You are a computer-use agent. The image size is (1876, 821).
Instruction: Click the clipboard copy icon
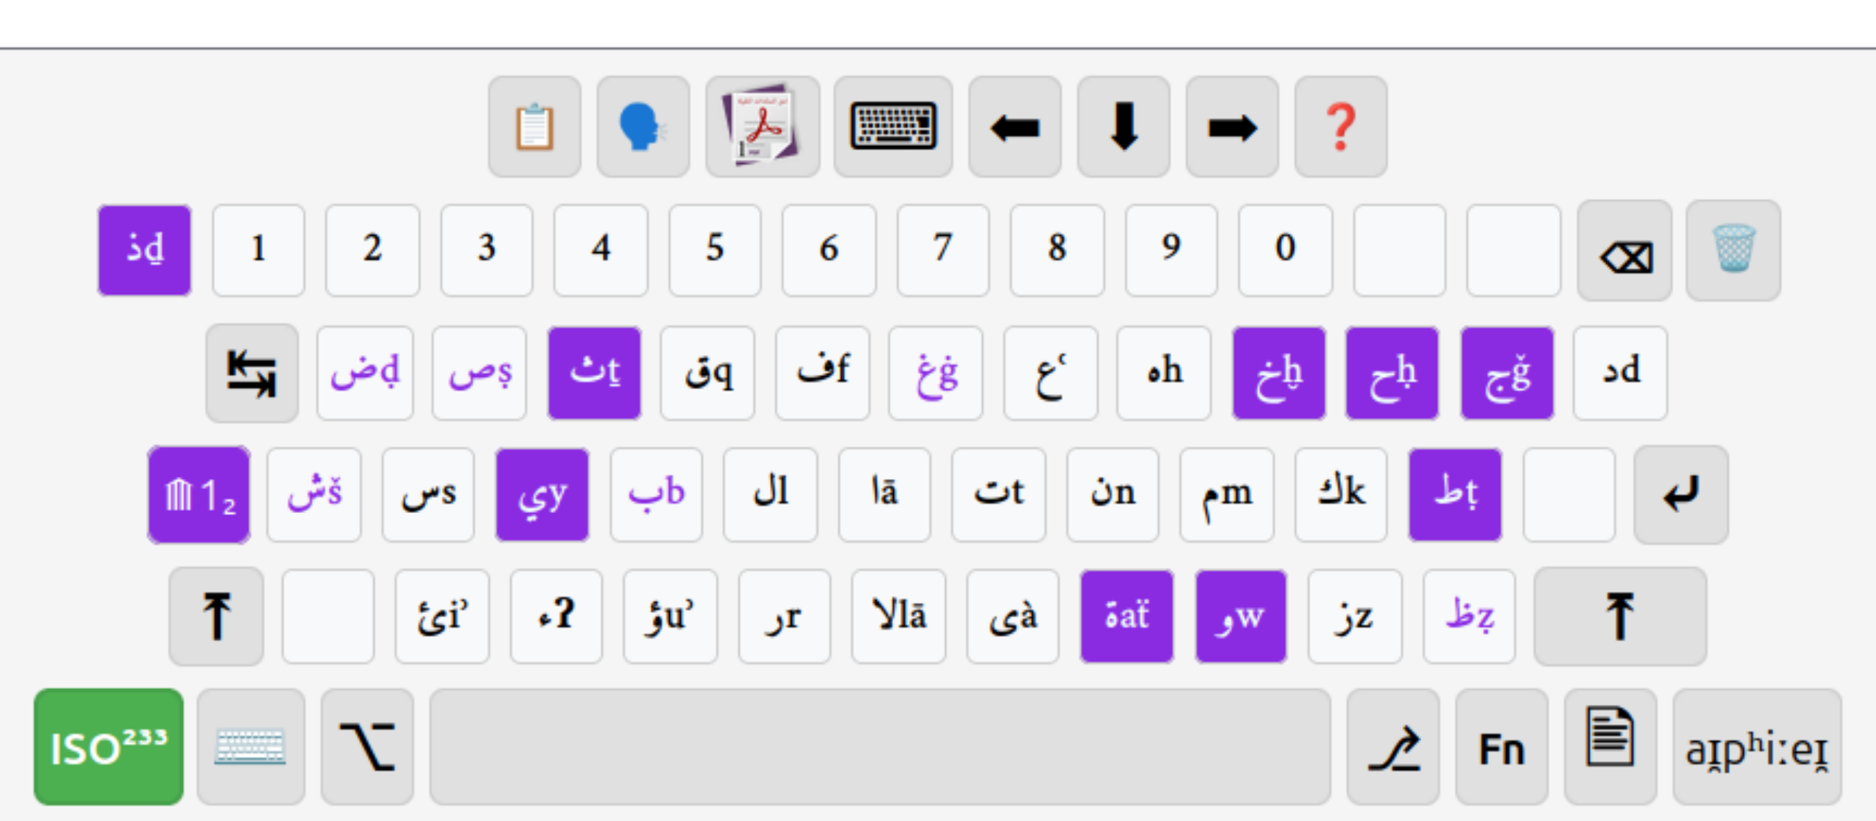534,127
